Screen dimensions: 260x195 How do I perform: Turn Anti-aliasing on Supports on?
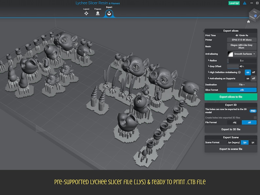pos(248,79)
